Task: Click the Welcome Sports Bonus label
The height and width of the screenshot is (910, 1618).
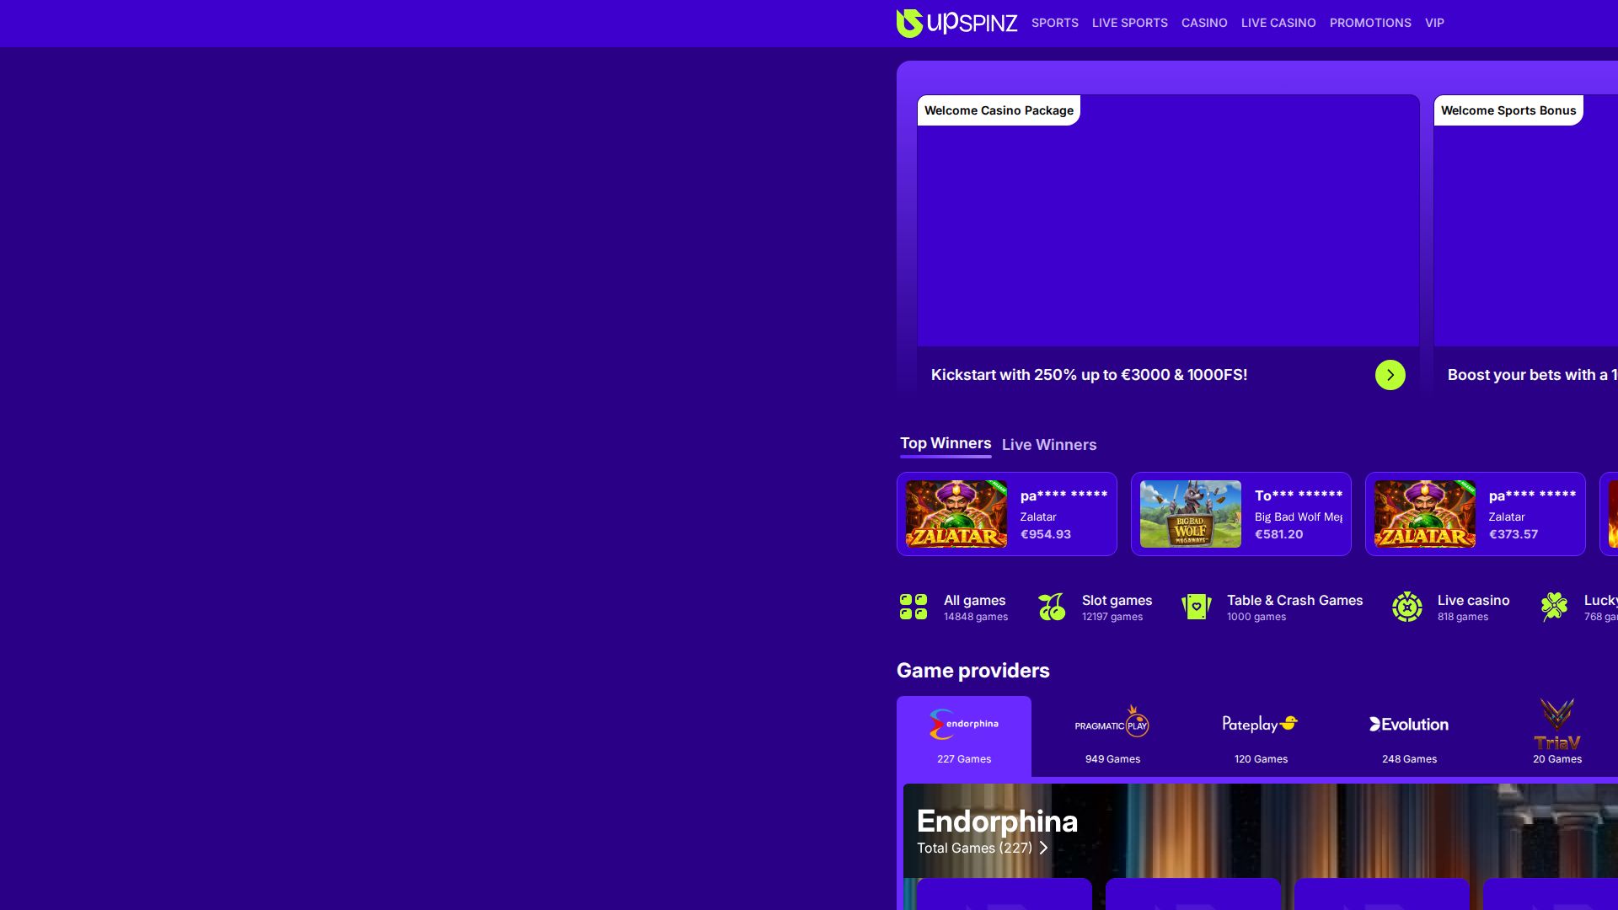Action: tap(1508, 110)
